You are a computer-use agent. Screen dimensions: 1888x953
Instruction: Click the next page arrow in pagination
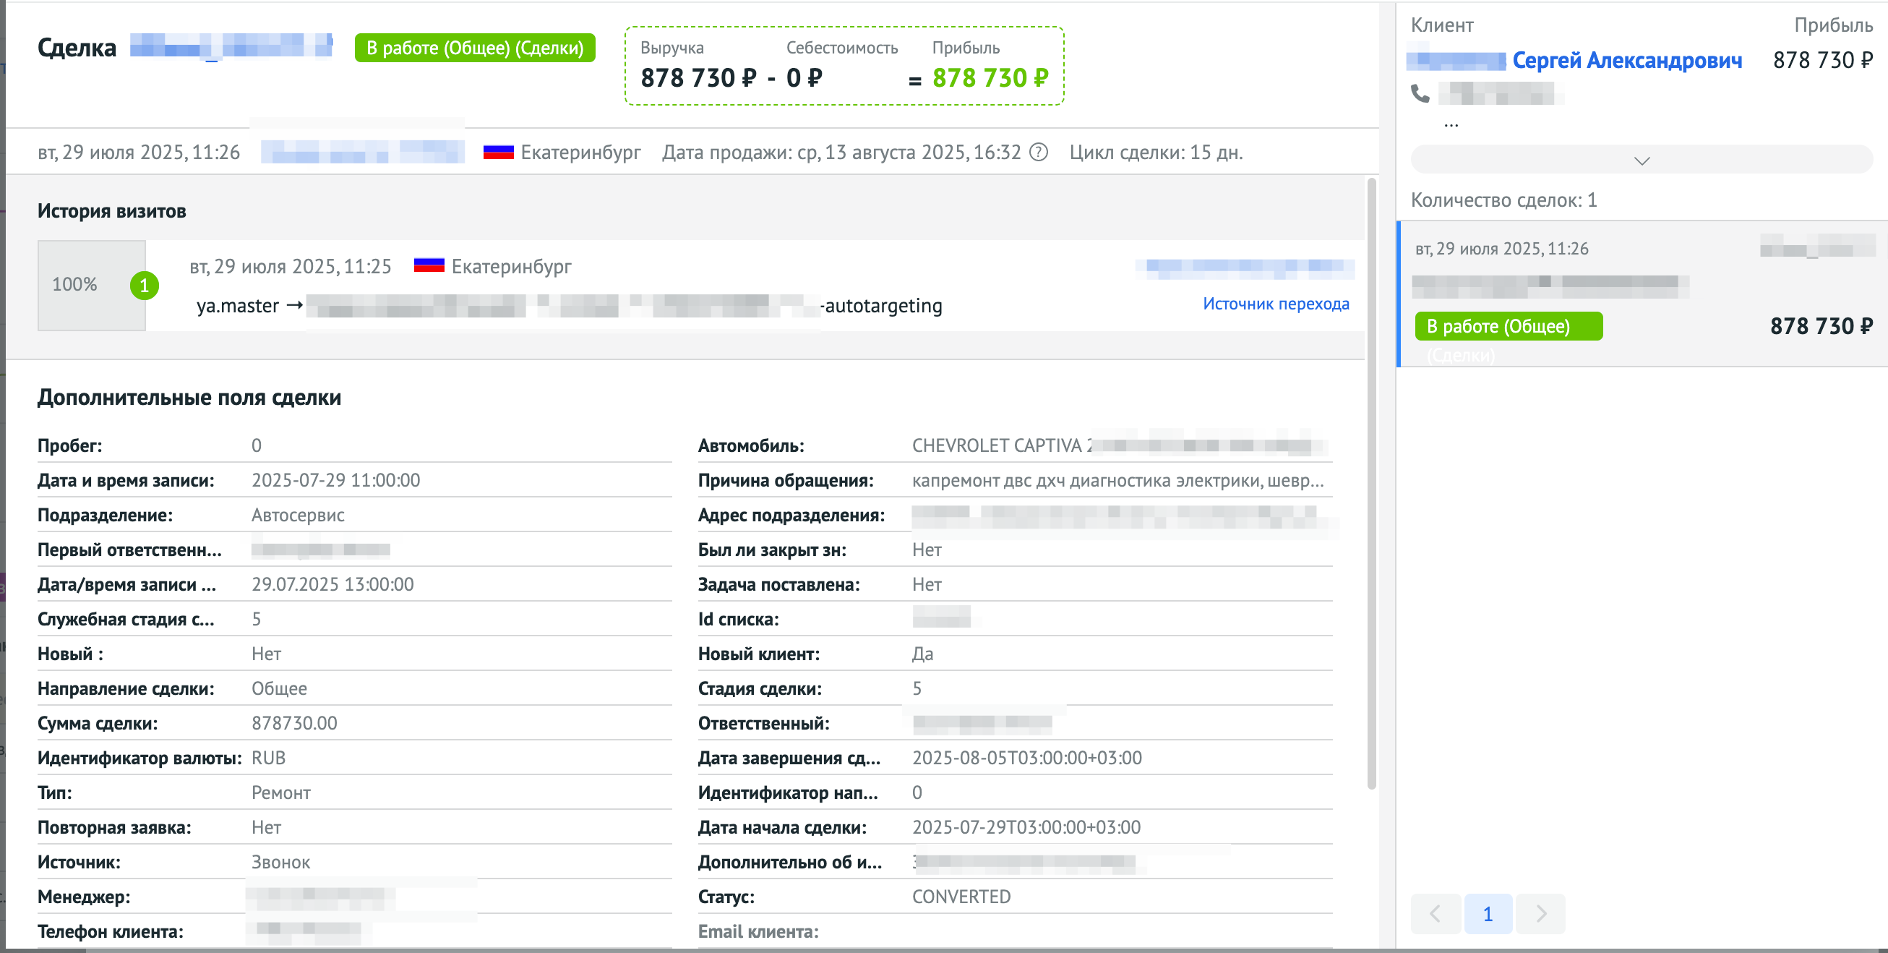point(1540,913)
